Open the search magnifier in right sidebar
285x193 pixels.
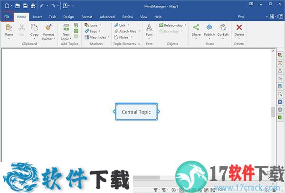pos(280,94)
